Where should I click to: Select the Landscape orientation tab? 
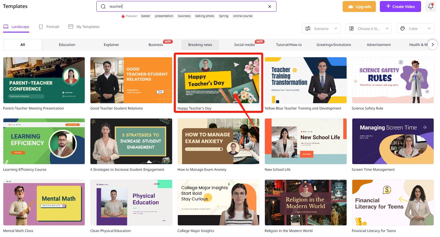(x=16, y=27)
